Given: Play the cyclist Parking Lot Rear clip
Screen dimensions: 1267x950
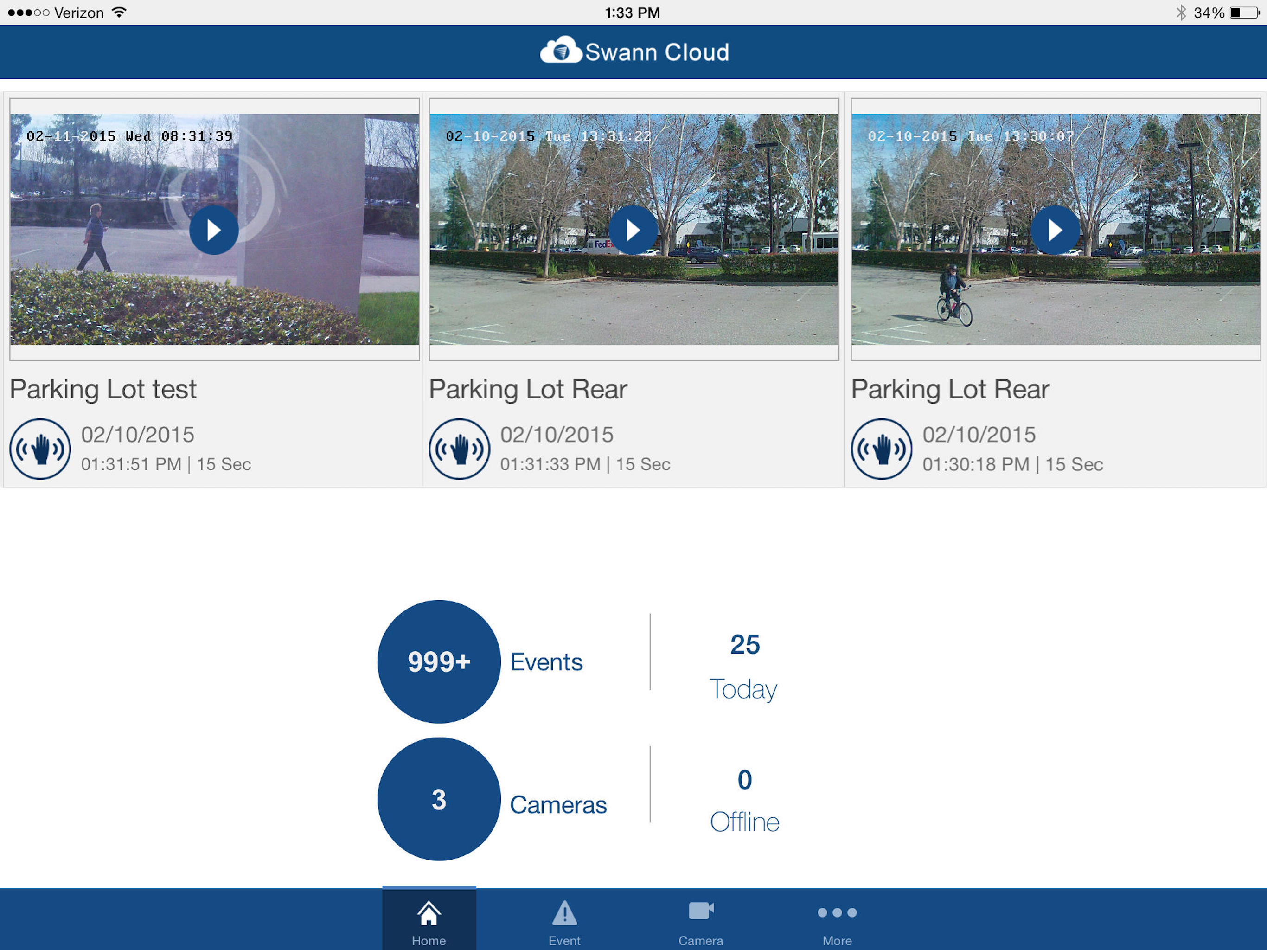Looking at the screenshot, I should coord(1055,230).
